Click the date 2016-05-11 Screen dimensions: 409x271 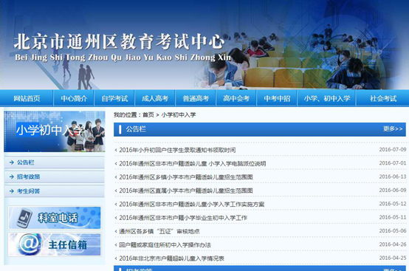[x=393, y=217]
